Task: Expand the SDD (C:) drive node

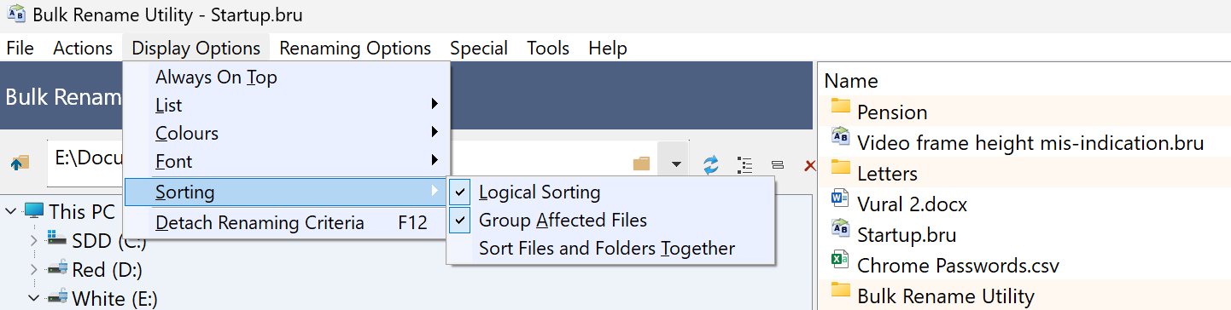Action: pyautogui.click(x=34, y=241)
